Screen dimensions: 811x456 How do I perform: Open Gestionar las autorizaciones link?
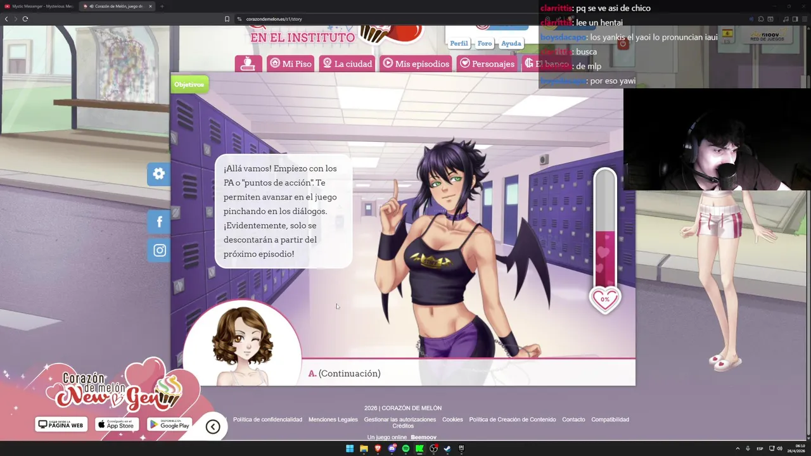click(400, 419)
